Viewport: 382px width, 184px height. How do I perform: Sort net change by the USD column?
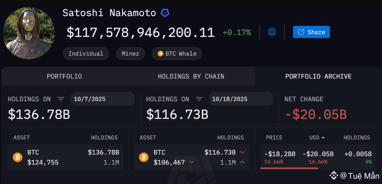pos(317,138)
